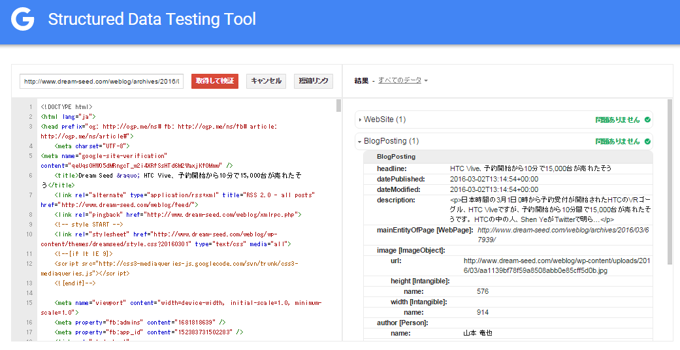
Task: Click the code pane vertical scrollbar
Action: pyautogui.click(x=339, y=105)
